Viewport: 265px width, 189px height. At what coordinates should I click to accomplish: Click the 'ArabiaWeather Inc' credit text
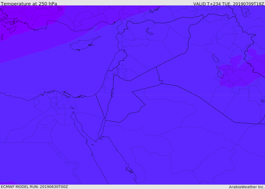246,187
